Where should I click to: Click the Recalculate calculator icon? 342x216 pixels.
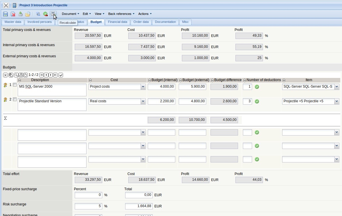click(53, 14)
